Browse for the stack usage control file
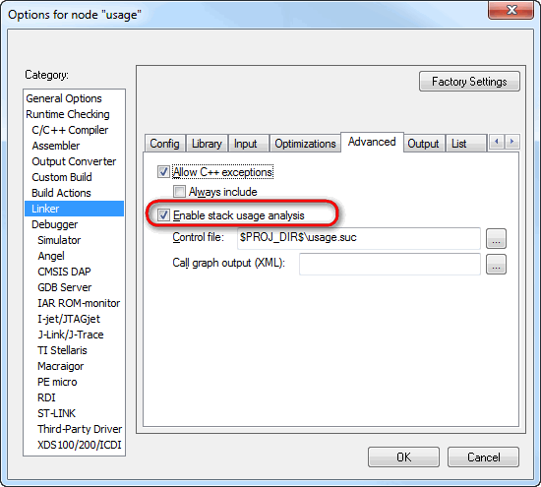The image size is (541, 487). click(496, 238)
